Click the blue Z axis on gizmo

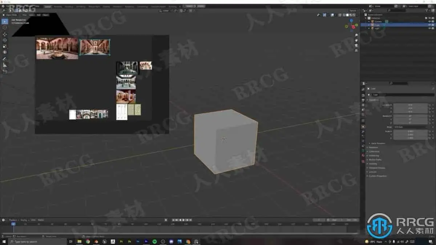tap(352, 21)
